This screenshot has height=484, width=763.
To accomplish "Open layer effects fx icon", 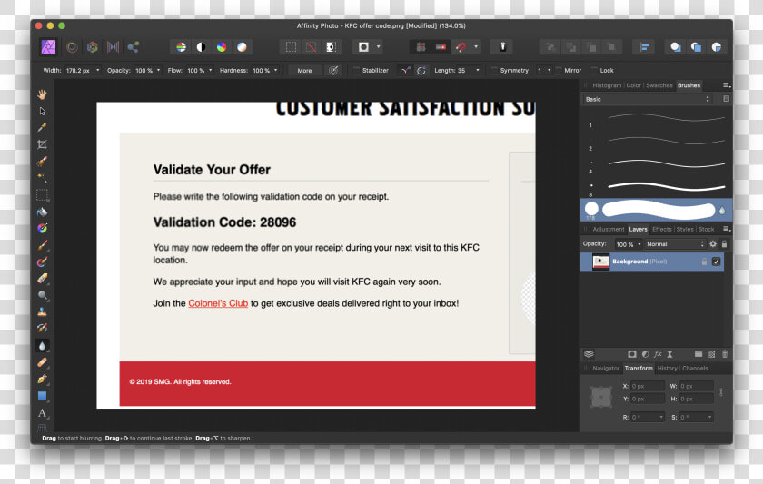I will [658, 354].
